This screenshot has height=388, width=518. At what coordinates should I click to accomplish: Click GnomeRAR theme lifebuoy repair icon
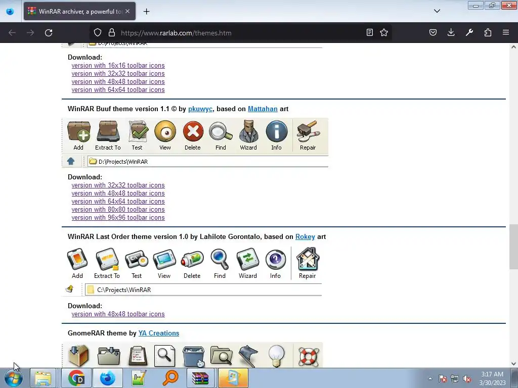[309, 356]
